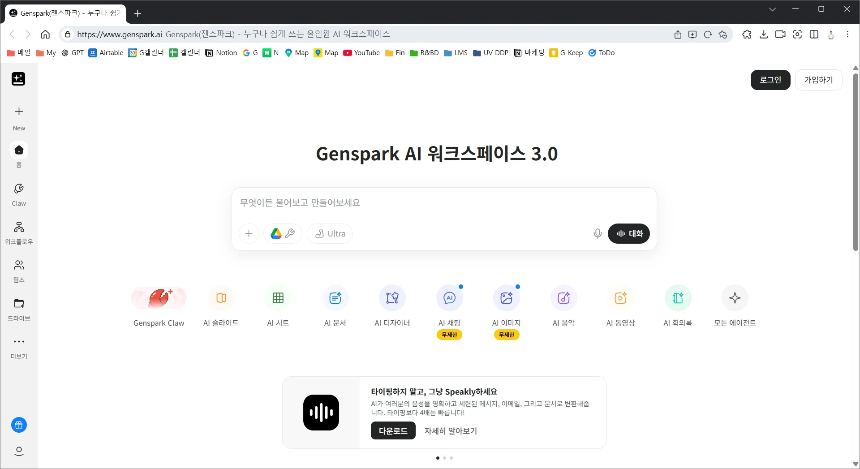Show 모든 에이전트 list
Screen dimensions: 860x469
coord(735,306)
